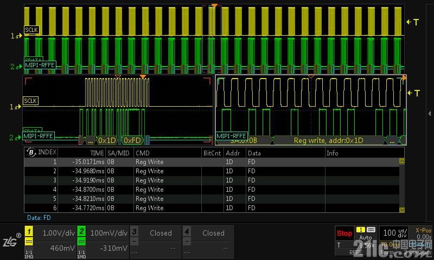Image resolution: width=434 pixels, height=260 pixels.
Task: Click TIME column header
Action: click(97, 153)
